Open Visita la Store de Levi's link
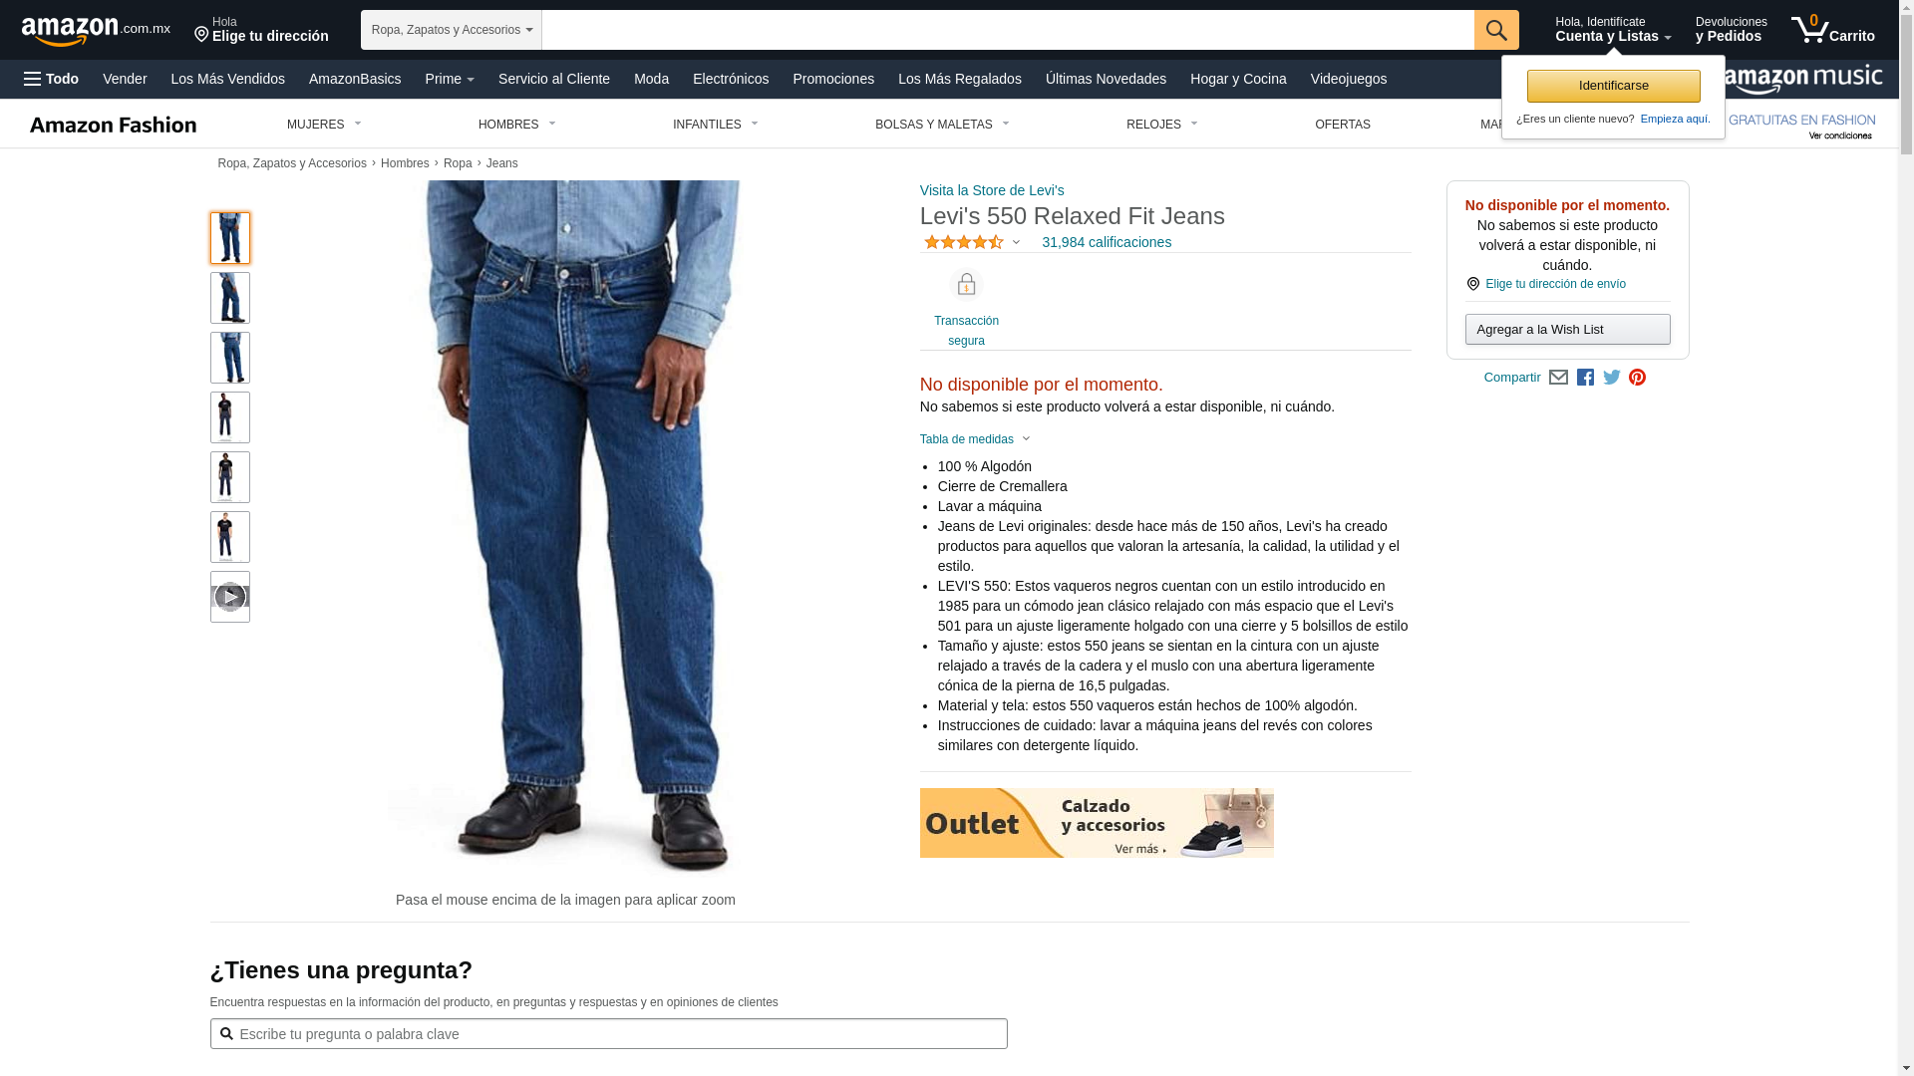The width and height of the screenshot is (1914, 1076). click(992, 190)
